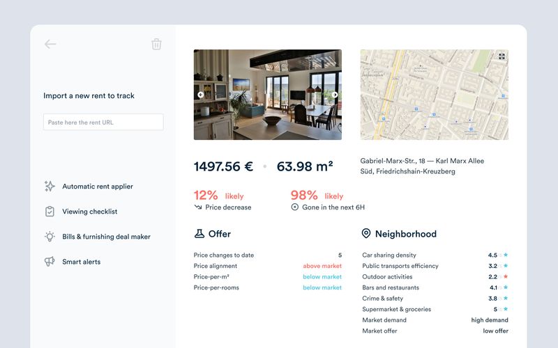
Task: Expand the map to fullscreen
Action: (501, 57)
